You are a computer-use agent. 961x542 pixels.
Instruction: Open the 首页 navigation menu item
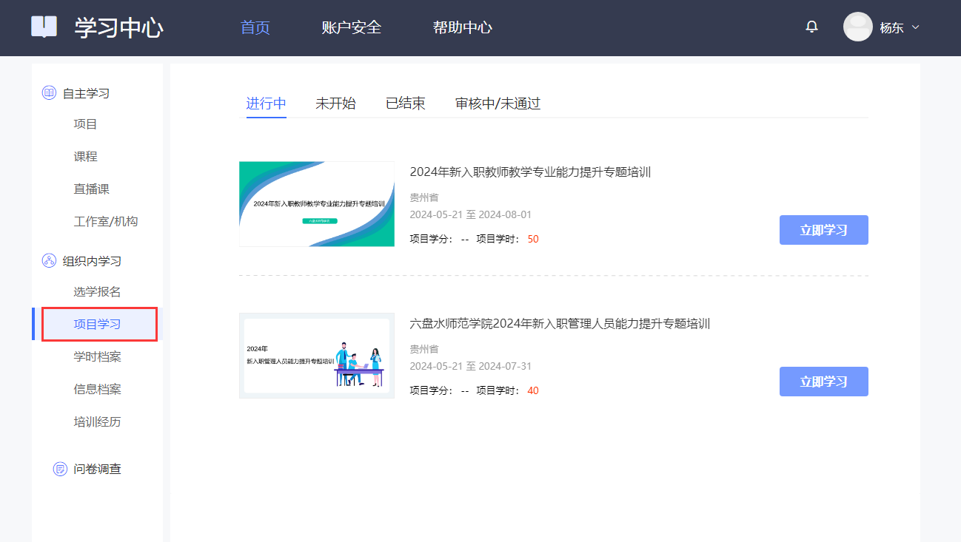[x=255, y=28]
